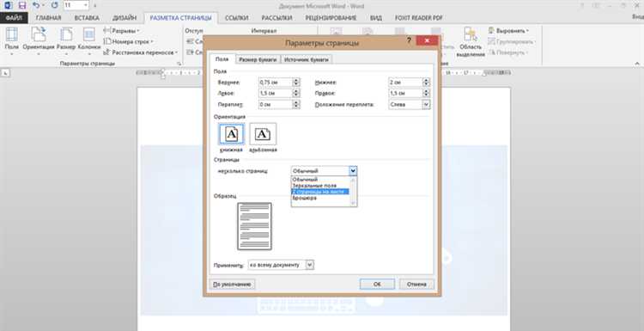Image resolution: width=644 pixels, height=331 pixels.
Task: Switch to the Размер бумаги tab
Action: 258,59
